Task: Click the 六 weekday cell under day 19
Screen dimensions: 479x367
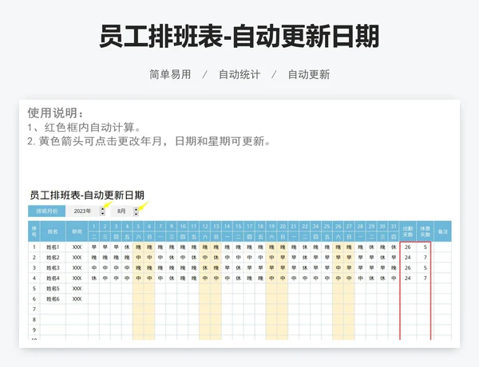Action: coord(271,237)
